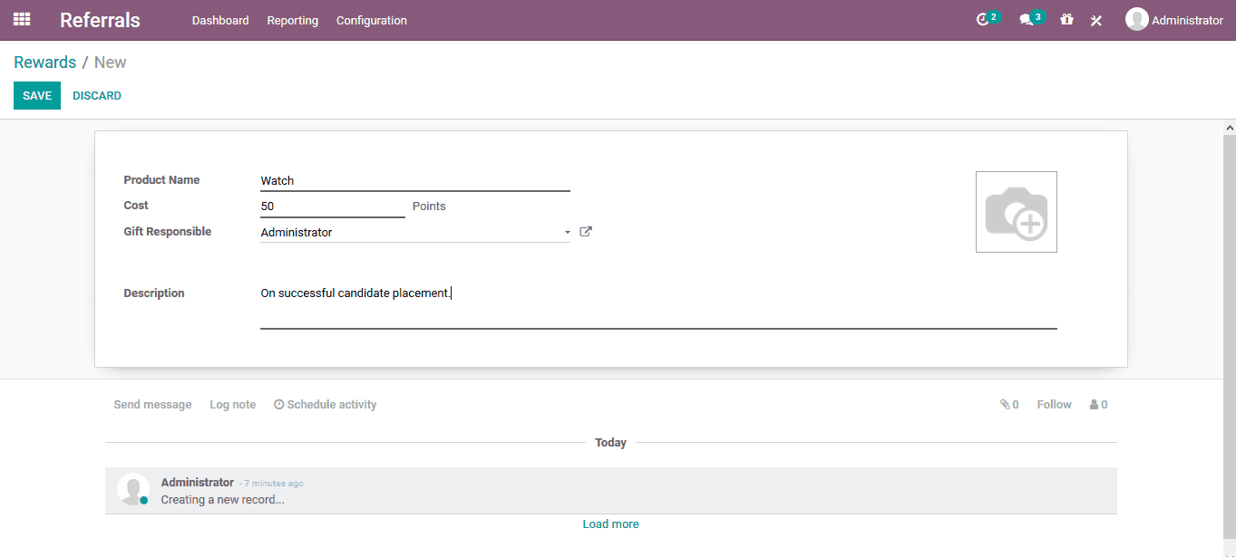Open the conversations chat bubble icon
This screenshot has height=557, width=1236.
(x=1027, y=20)
